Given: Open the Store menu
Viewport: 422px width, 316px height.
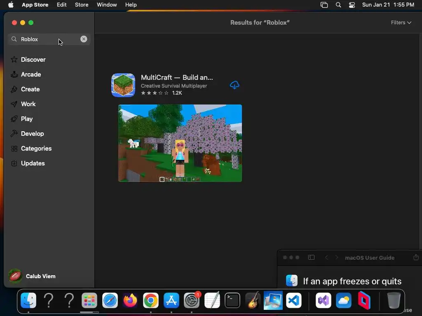Looking at the screenshot, I should (82, 5).
